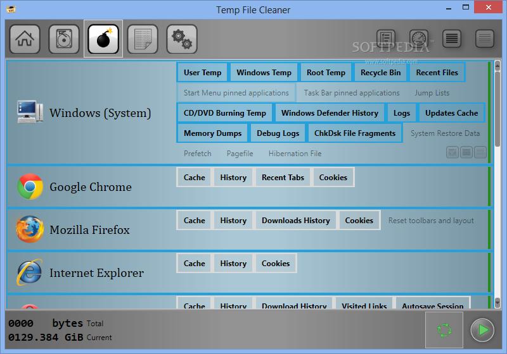
Task: Click the Internet Explorer section label
Action: [97, 272]
